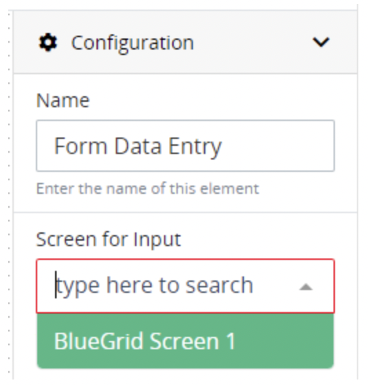Click the word 'Form' in Name field
Viewport: 368px width, 385px height.
81,146
